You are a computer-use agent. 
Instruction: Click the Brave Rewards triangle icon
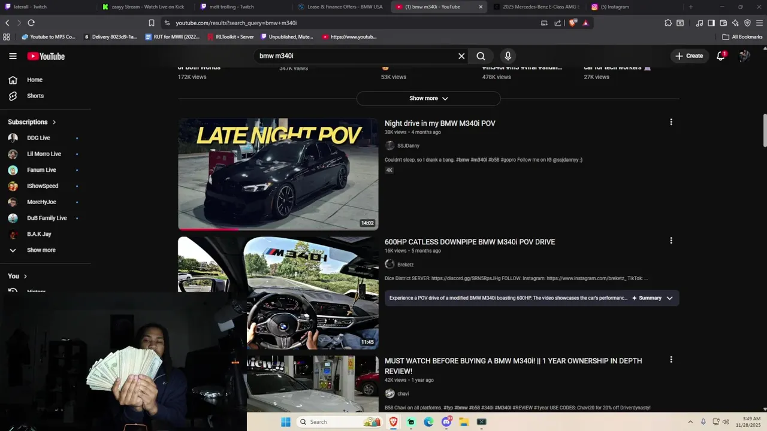[x=585, y=23]
